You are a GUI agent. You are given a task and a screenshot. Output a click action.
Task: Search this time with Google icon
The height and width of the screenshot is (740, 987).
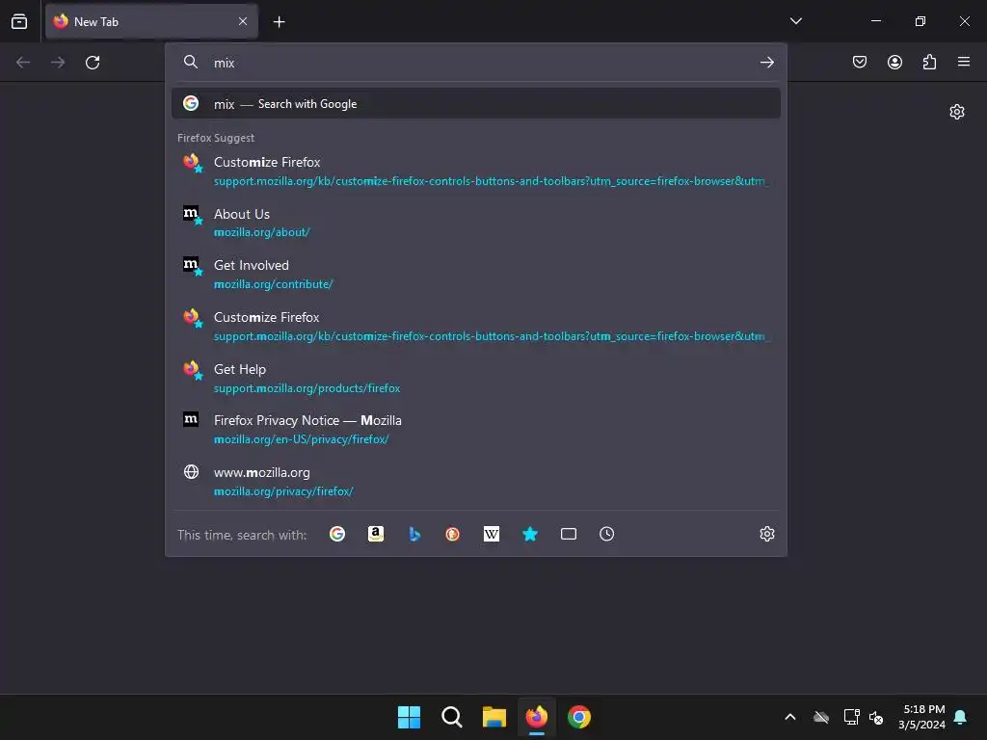tap(337, 534)
